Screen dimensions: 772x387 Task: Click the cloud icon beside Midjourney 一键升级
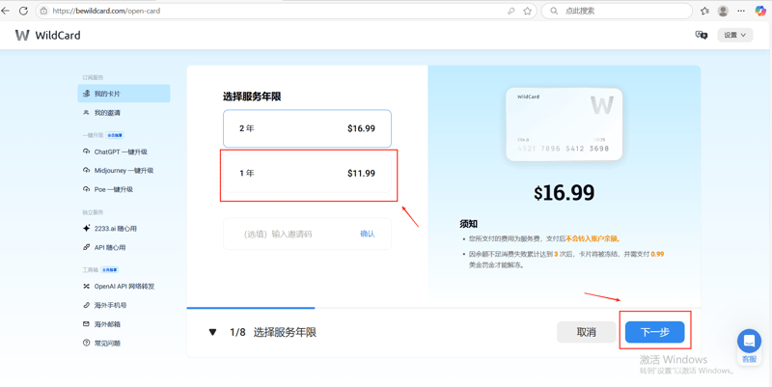pos(87,171)
